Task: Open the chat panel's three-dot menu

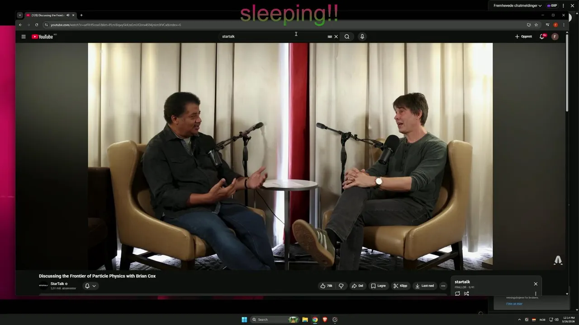Action: coord(564,5)
